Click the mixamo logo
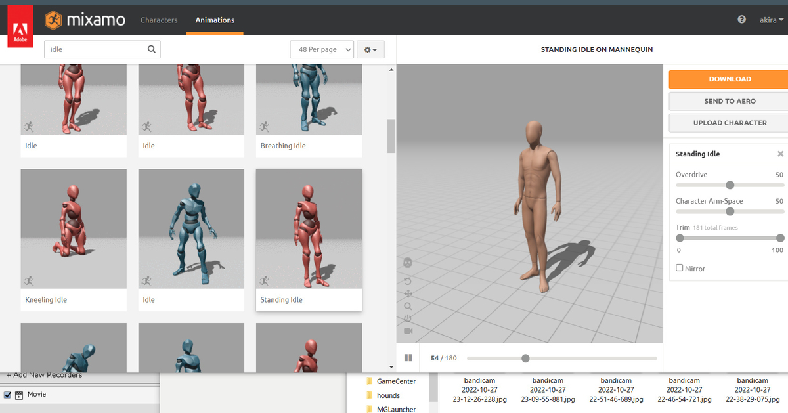Viewport: 788px width, 413px height. click(x=85, y=20)
